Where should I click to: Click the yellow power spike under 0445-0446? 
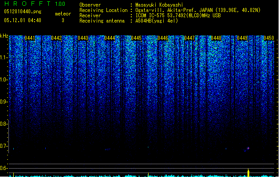click(149, 175)
